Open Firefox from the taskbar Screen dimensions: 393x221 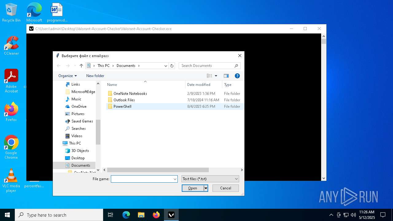point(156,215)
